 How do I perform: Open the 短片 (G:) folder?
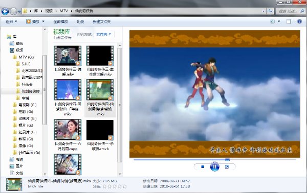tap(23, 126)
